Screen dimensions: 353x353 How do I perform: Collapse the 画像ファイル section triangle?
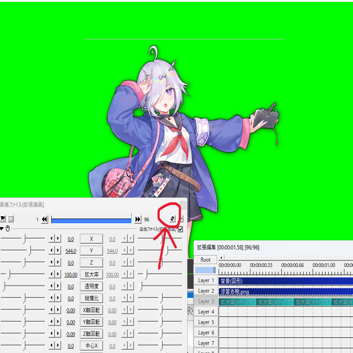click(1, 229)
